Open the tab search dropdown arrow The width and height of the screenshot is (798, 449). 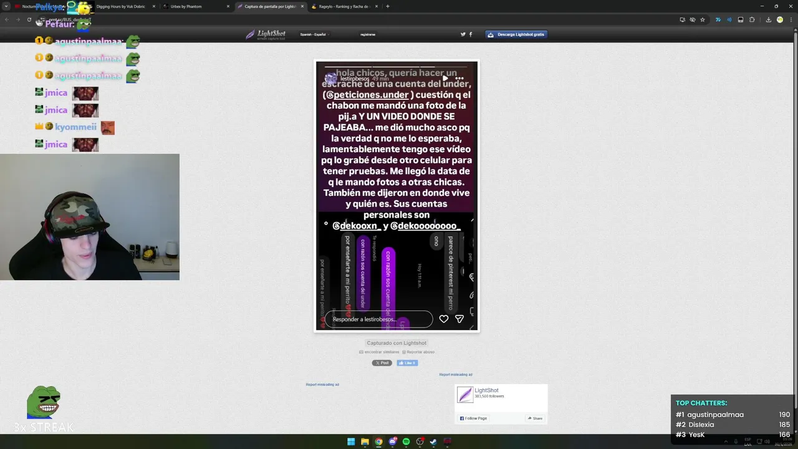[x=7, y=6]
